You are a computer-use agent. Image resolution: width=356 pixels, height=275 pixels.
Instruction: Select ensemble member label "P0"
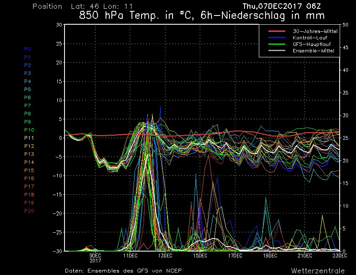[28, 49]
